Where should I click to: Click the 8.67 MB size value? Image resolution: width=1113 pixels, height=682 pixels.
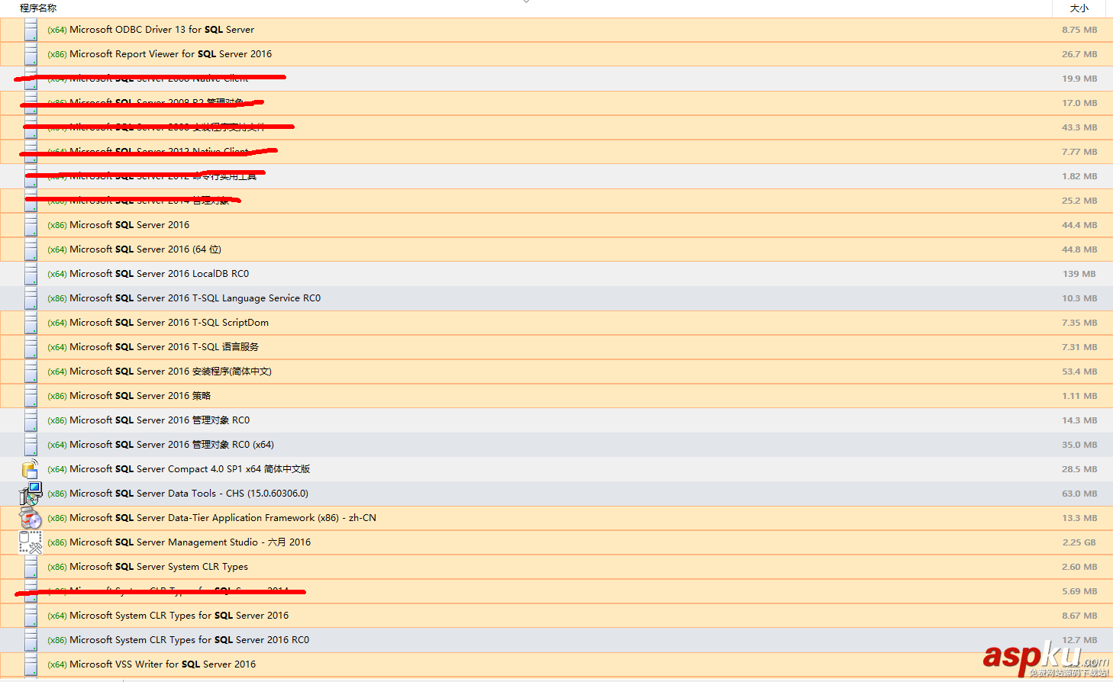[x=1079, y=616]
